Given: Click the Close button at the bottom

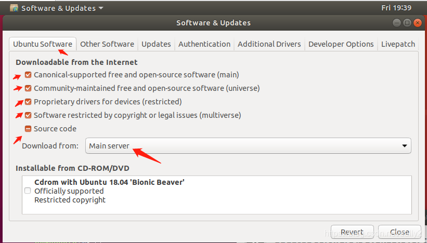Looking at the screenshot, I should point(399,232).
